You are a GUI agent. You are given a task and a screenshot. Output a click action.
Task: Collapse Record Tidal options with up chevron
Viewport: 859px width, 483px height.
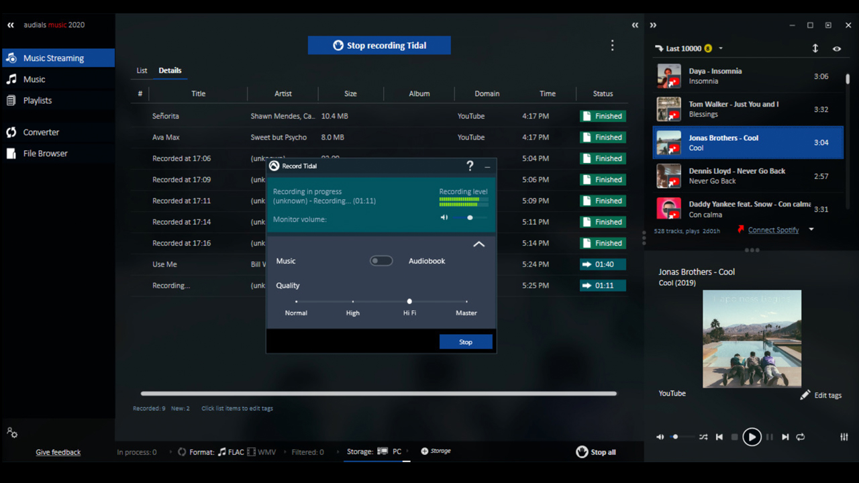479,244
